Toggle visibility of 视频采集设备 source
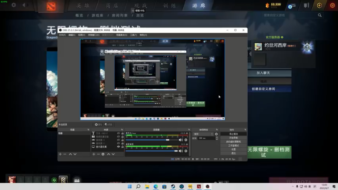 click(118, 136)
